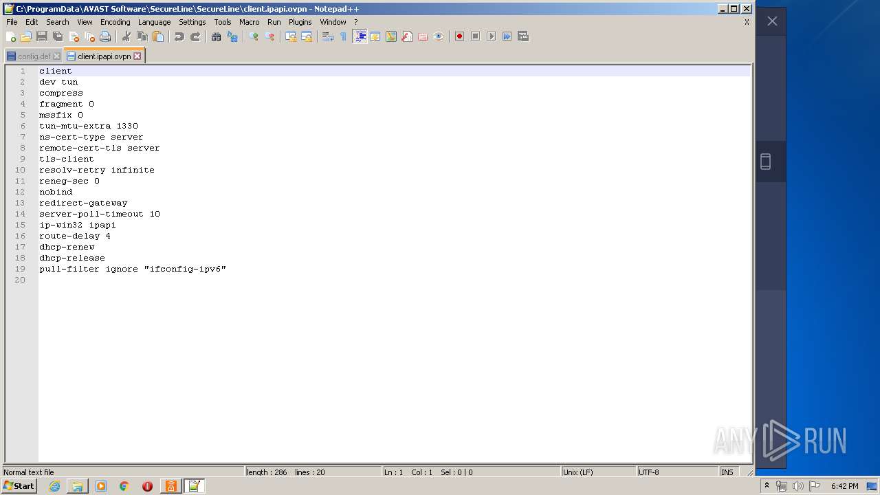Open Folder as Workspace icon

tap(423, 36)
